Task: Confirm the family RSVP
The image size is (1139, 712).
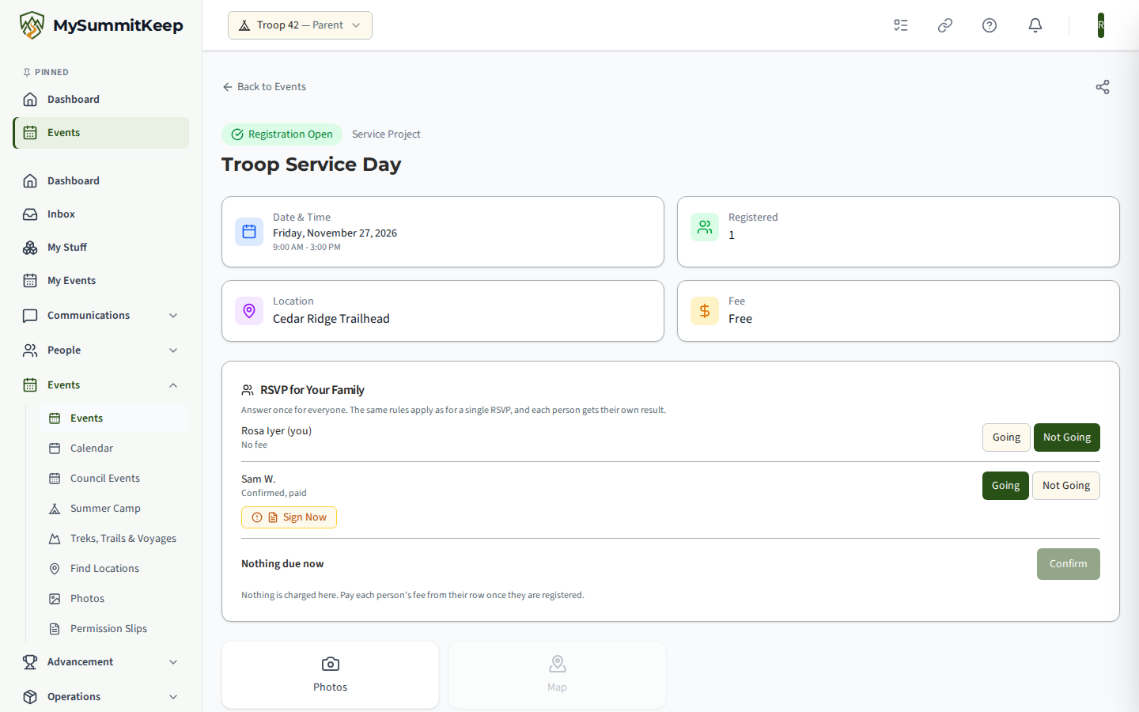Action: (1069, 564)
